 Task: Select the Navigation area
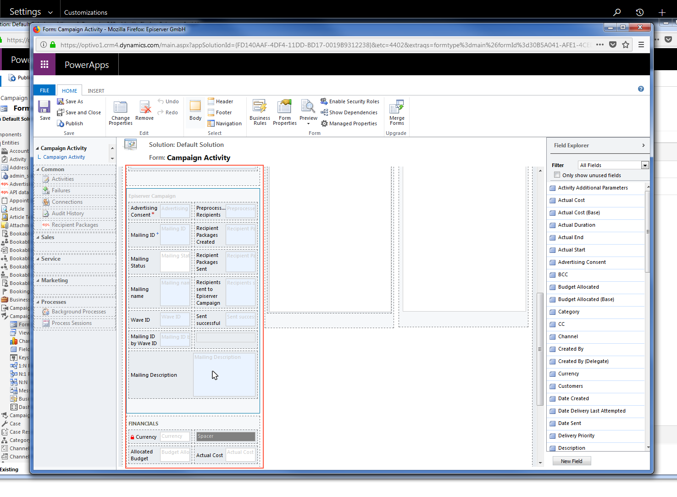[224, 123]
